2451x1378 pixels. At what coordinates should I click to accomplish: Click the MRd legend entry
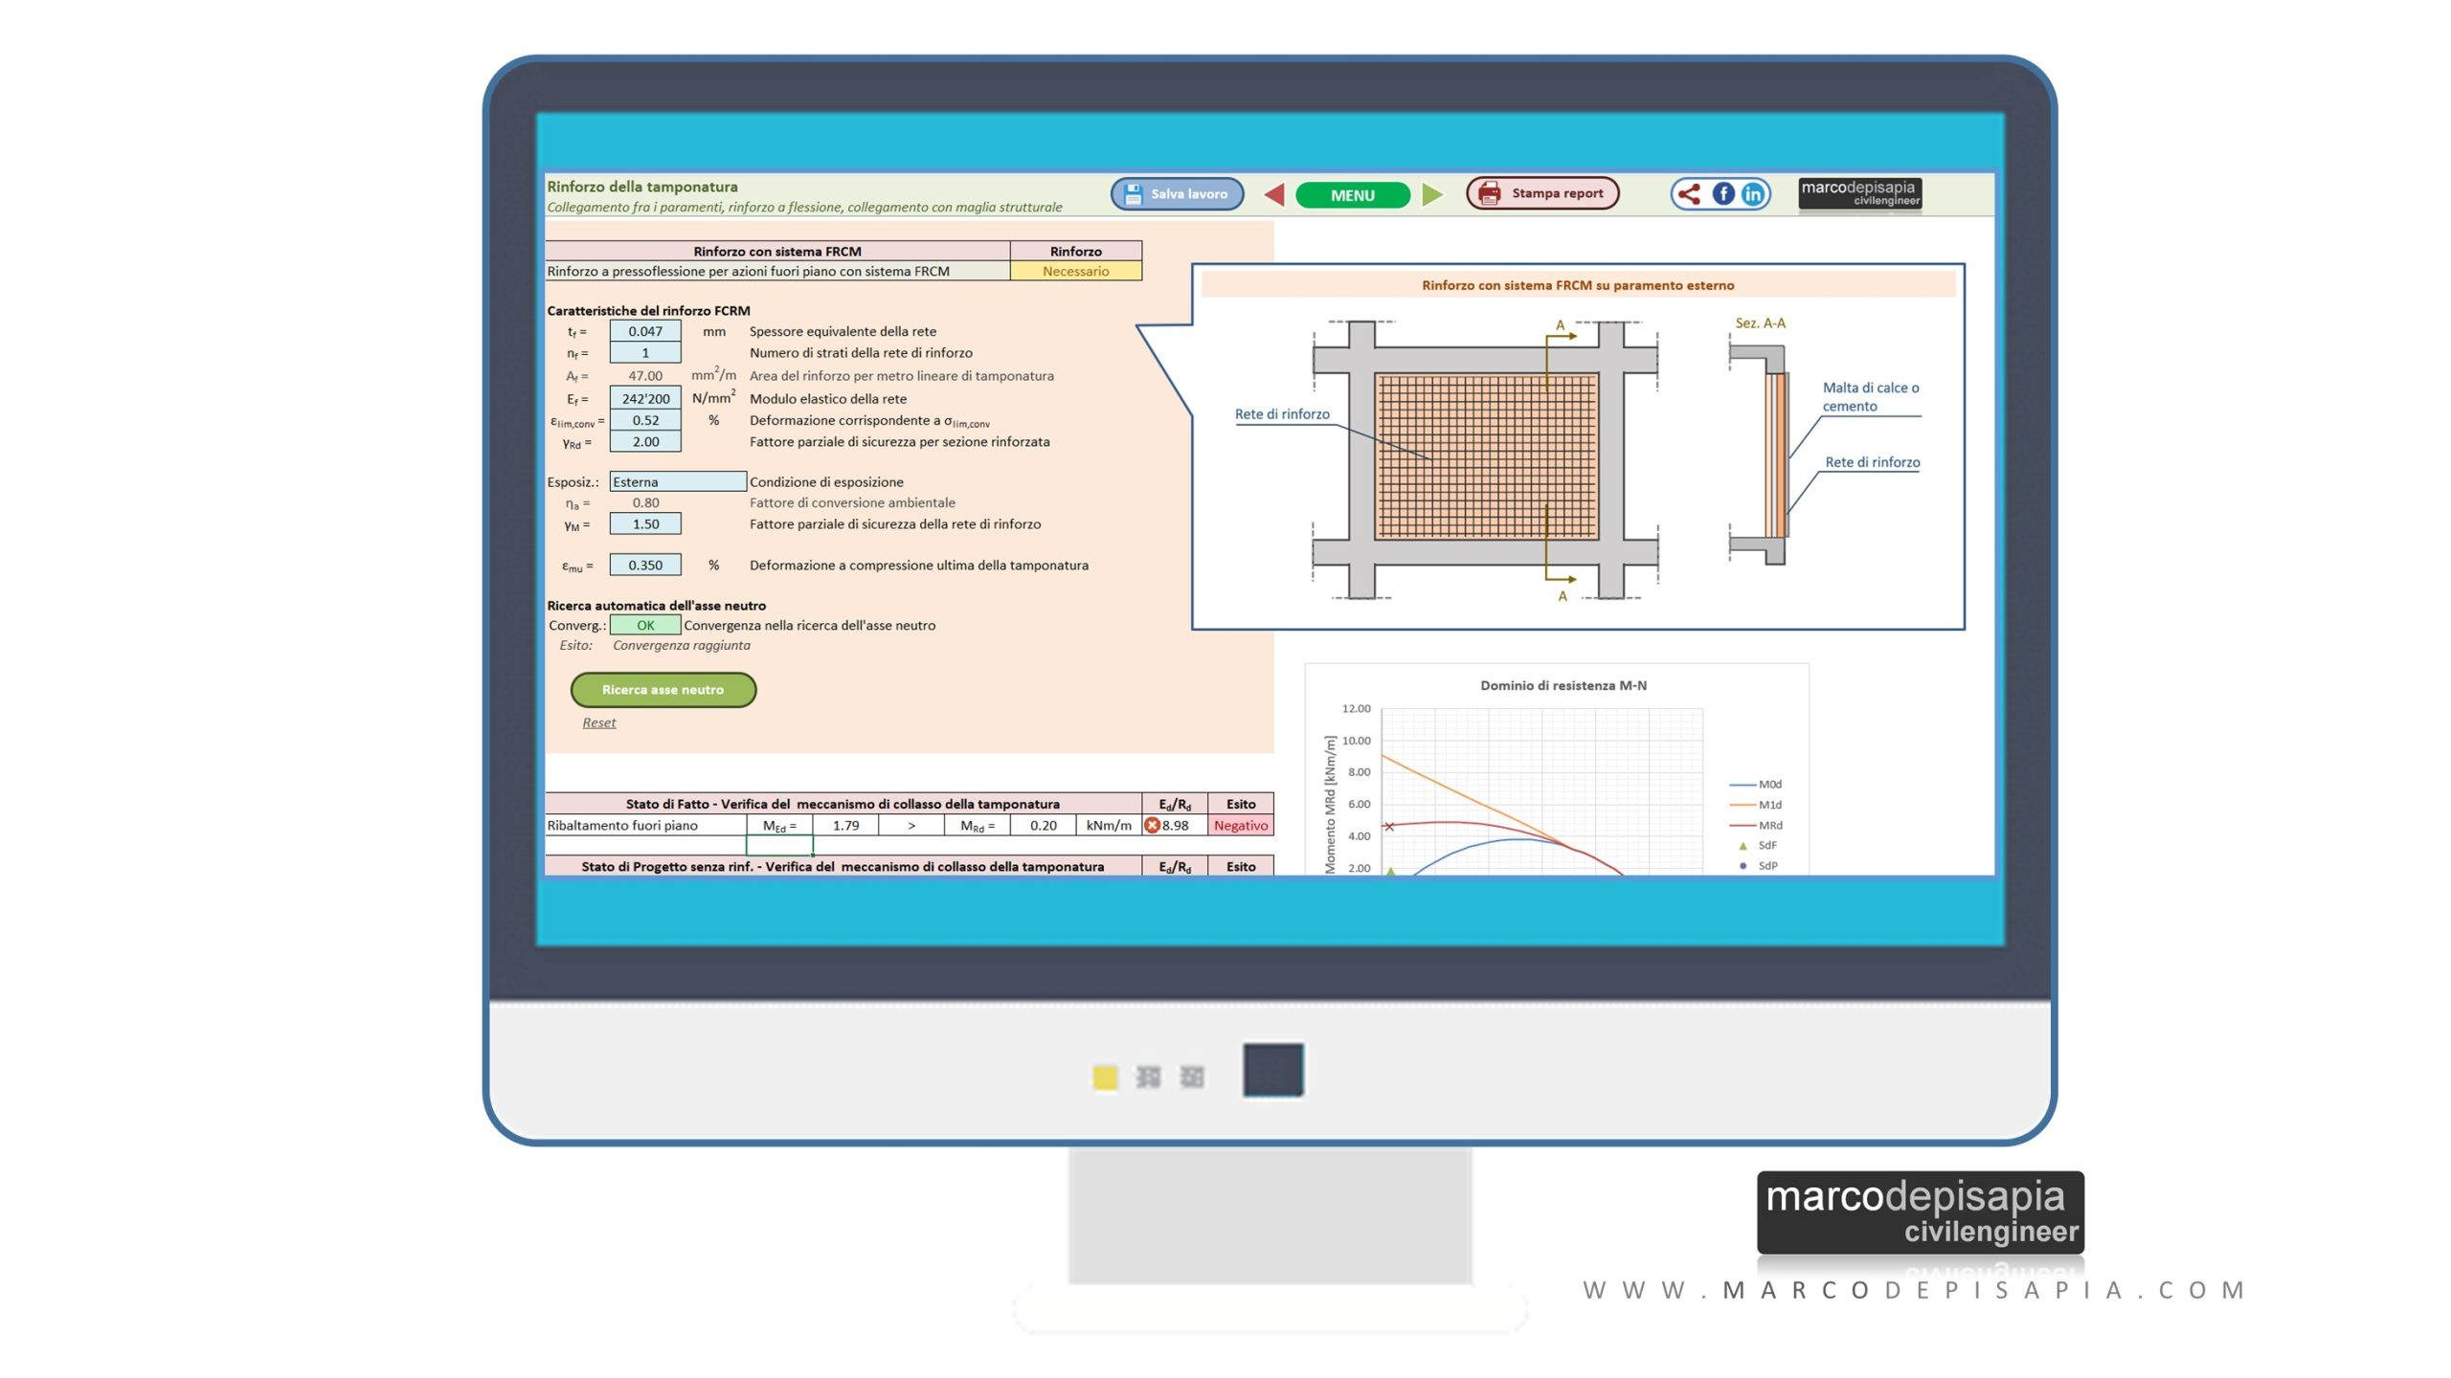1755,826
